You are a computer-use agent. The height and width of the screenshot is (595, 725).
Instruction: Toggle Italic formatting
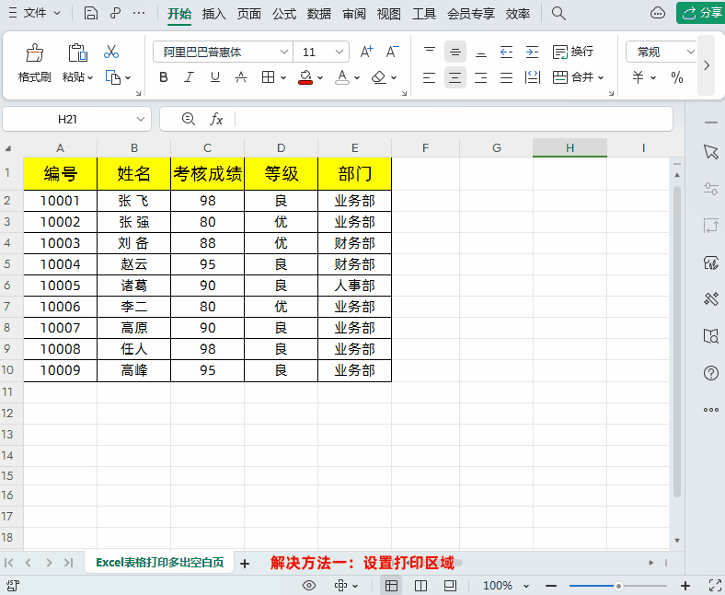(190, 77)
